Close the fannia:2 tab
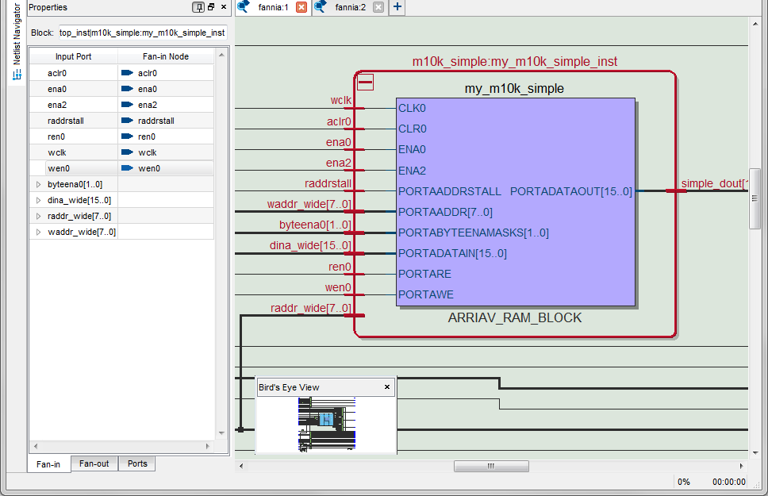 [378, 7]
